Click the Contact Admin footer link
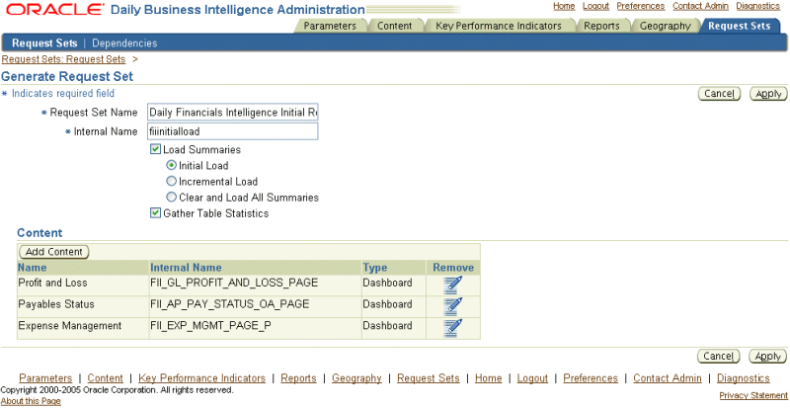 (x=668, y=378)
